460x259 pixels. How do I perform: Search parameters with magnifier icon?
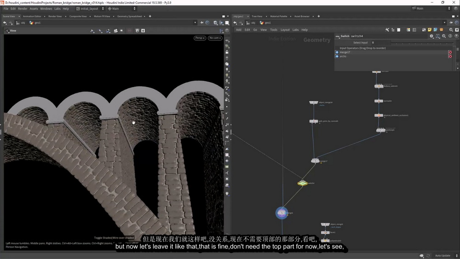point(444,36)
